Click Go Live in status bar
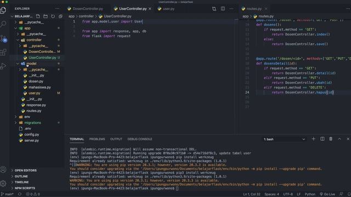The height and width of the screenshot is (197, 351). 327,194
